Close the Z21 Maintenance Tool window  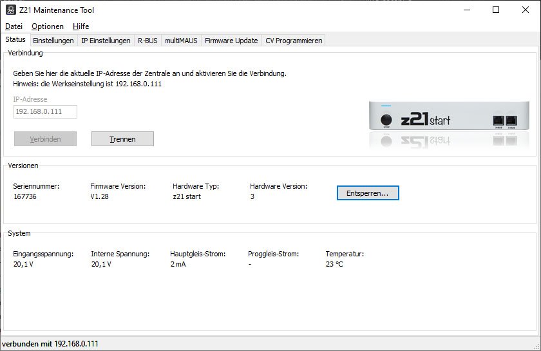(525, 10)
